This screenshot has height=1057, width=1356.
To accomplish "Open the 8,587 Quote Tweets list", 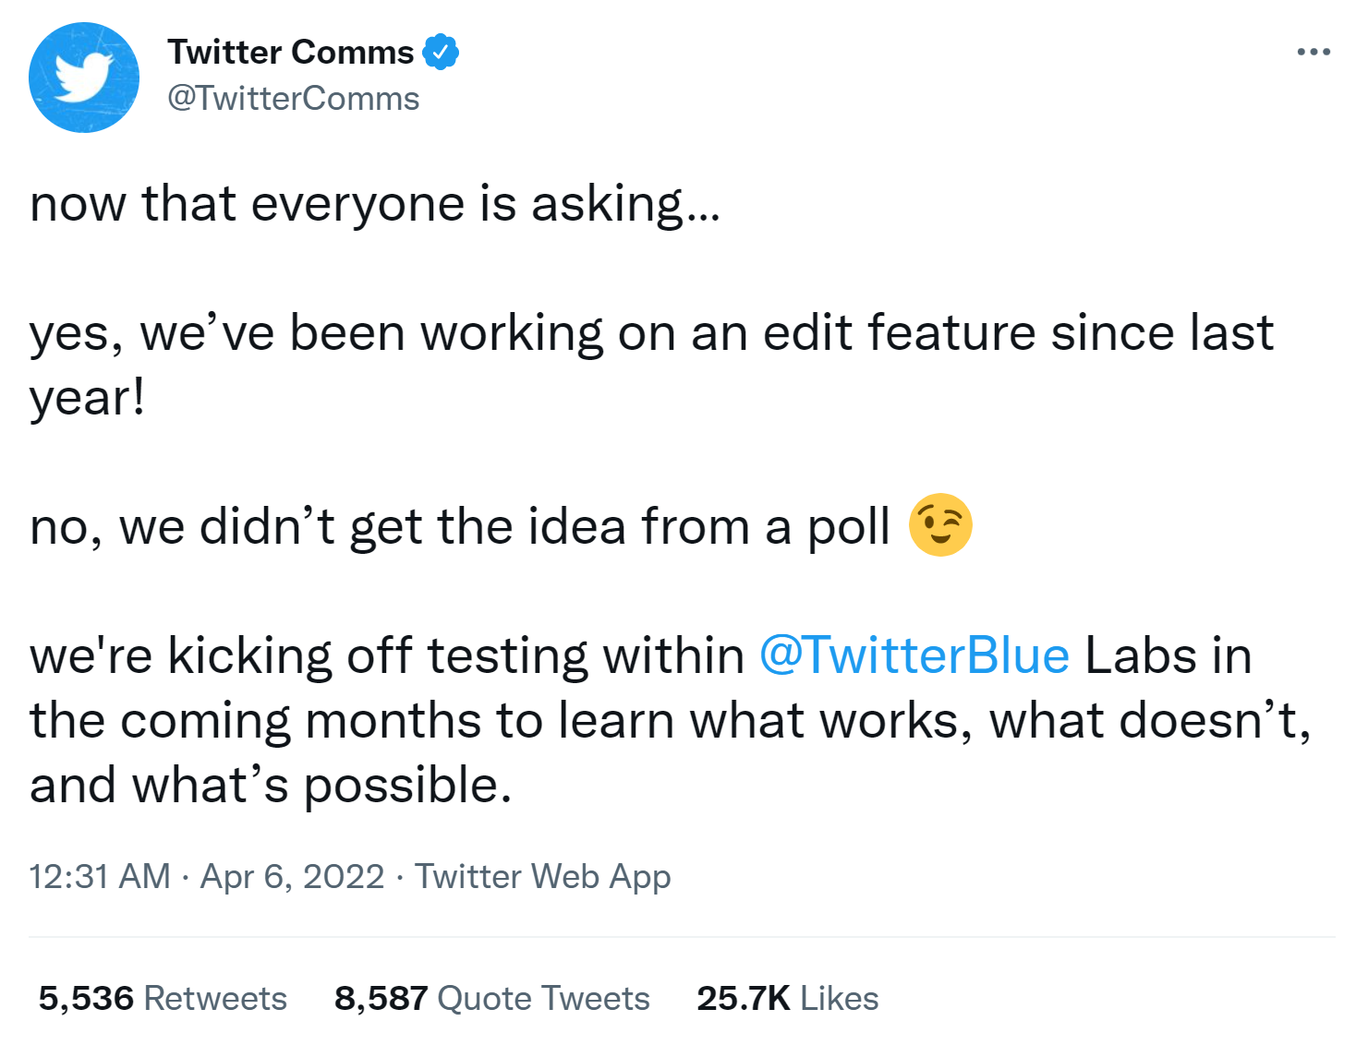I will 491,998.
